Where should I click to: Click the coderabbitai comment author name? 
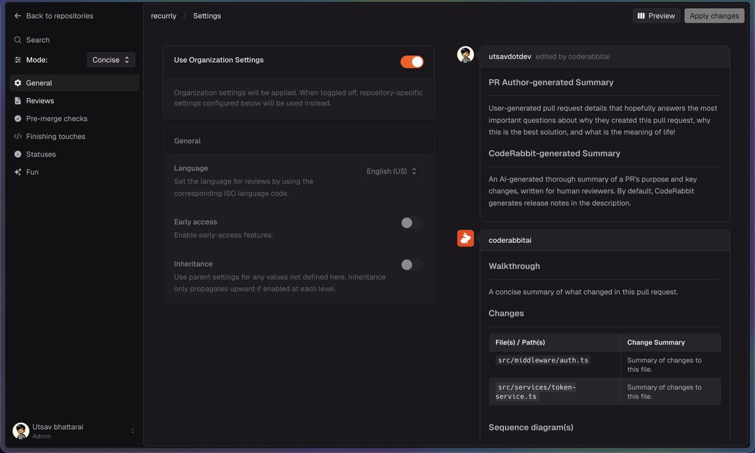[510, 240]
